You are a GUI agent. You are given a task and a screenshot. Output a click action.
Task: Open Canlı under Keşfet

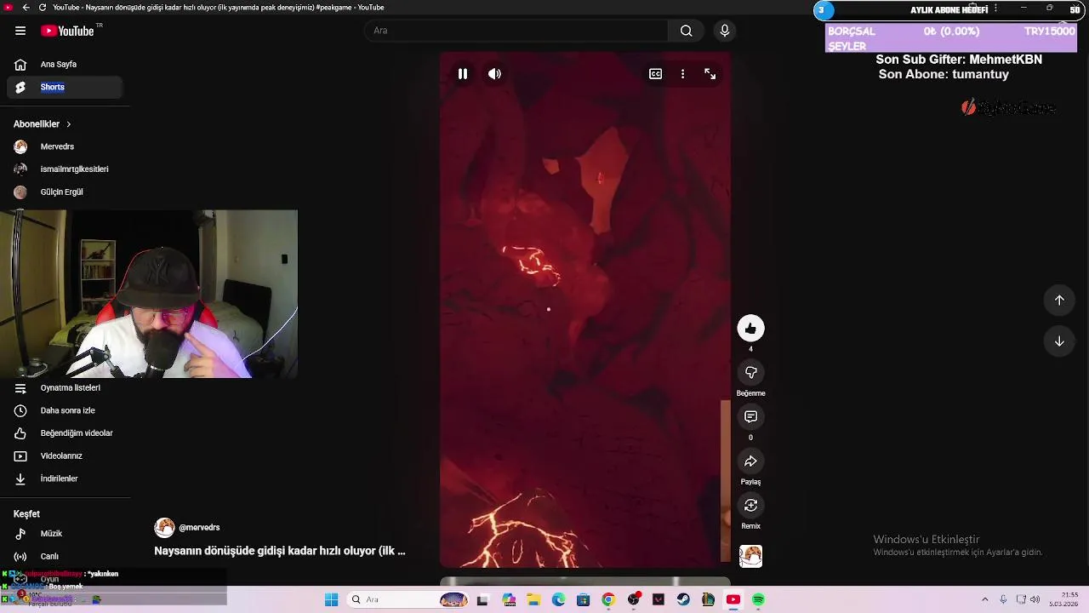65,557
